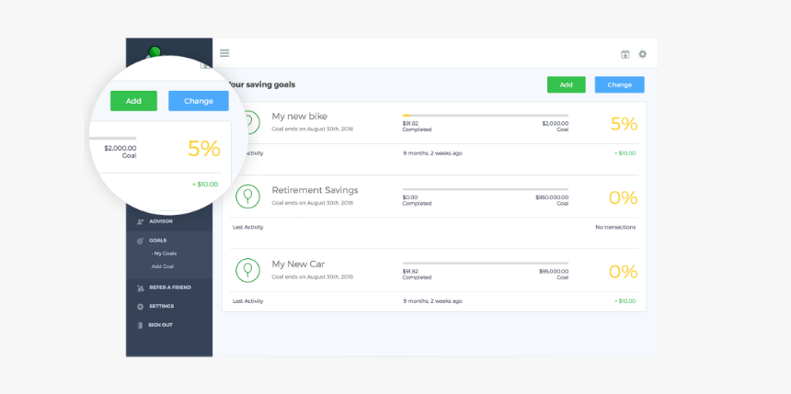Click the My new bike progress bar
Viewport: 791px width, 394px height.
pyautogui.click(x=485, y=116)
